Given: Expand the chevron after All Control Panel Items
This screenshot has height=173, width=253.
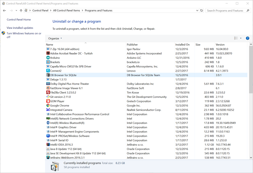Looking at the screenshot, I should pos(82,10).
